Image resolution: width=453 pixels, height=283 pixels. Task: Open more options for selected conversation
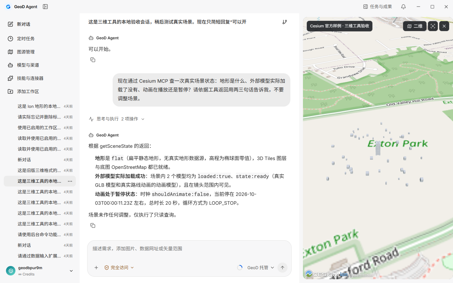[x=70, y=181]
